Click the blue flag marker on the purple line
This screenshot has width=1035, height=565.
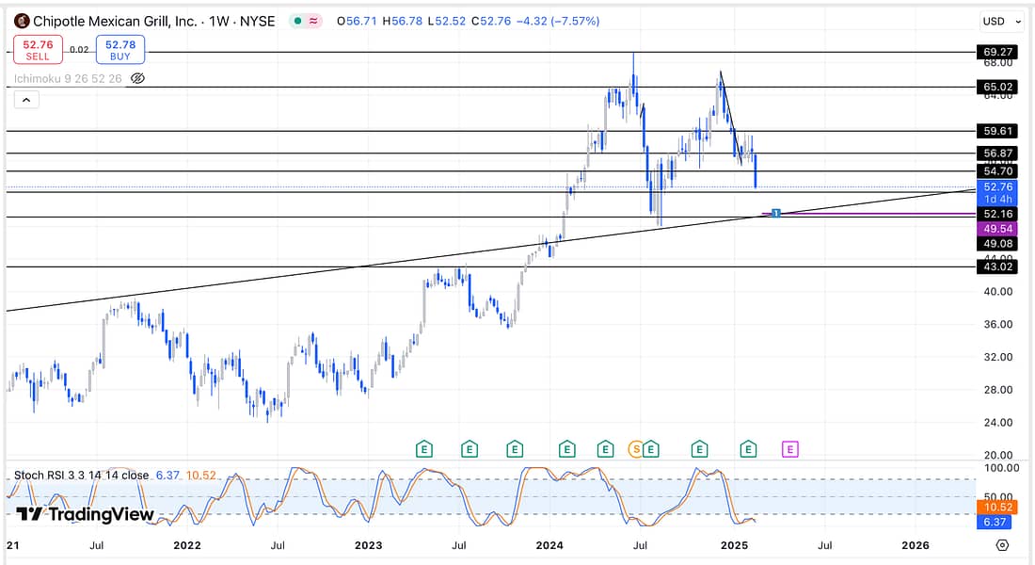pos(776,214)
